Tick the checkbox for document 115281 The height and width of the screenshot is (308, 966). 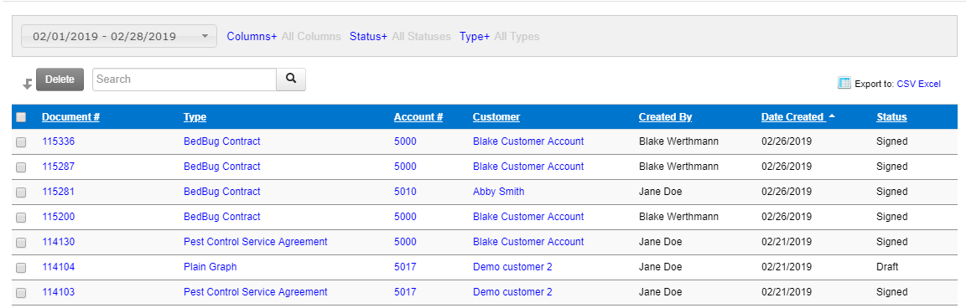pyautogui.click(x=21, y=192)
